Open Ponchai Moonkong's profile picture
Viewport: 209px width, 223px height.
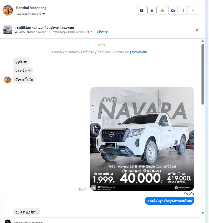pyautogui.click(x=8, y=10)
